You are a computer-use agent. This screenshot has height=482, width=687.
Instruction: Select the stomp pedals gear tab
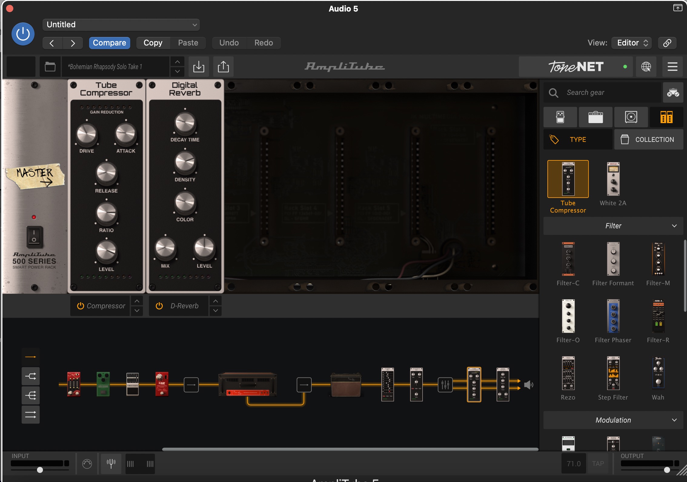click(560, 117)
